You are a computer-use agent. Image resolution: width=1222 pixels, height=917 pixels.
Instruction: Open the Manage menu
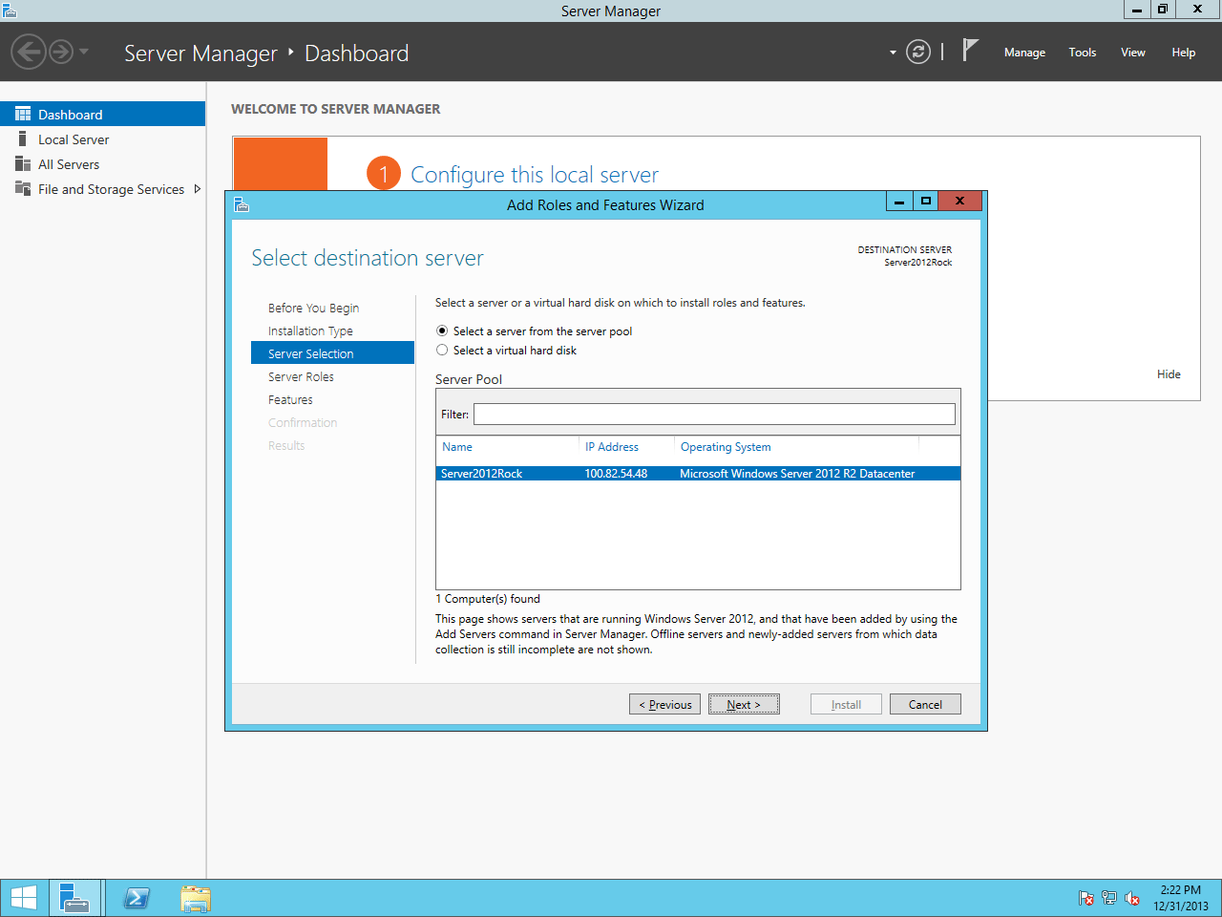1024,53
